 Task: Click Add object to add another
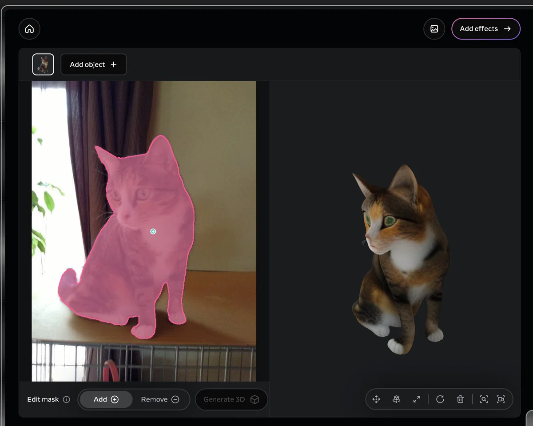coord(93,64)
